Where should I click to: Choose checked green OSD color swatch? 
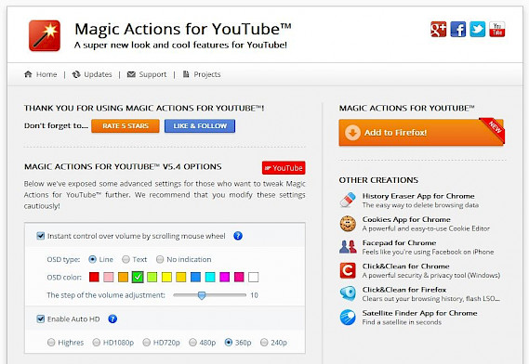tap(138, 277)
